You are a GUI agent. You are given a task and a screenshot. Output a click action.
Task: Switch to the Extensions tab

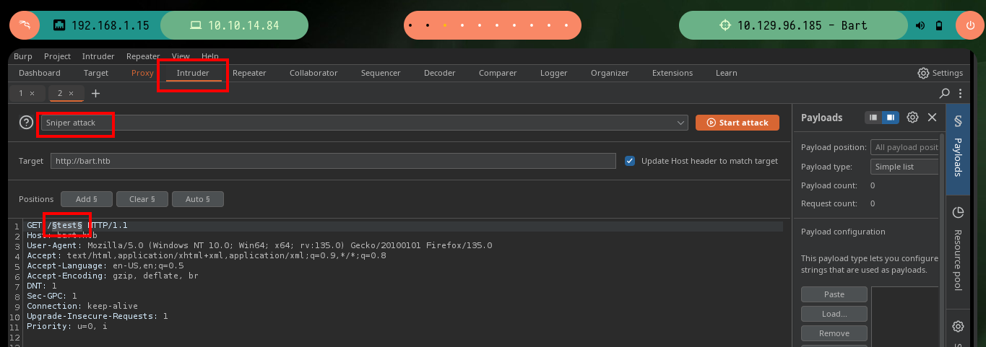673,73
